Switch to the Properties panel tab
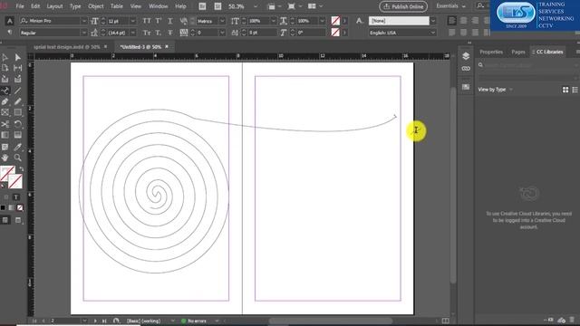The height and width of the screenshot is (326, 580). coord(491,52)
